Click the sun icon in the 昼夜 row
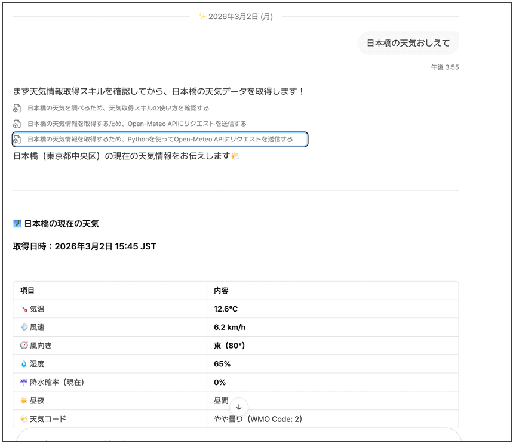Screen dimensions: 513x444 (24, 400)
